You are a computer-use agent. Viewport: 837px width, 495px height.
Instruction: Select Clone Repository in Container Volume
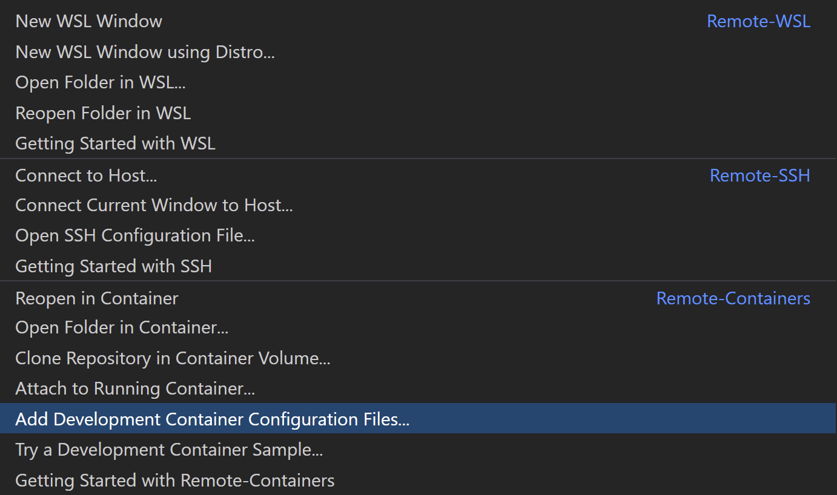pyautogui.click(x=173, y=358)
